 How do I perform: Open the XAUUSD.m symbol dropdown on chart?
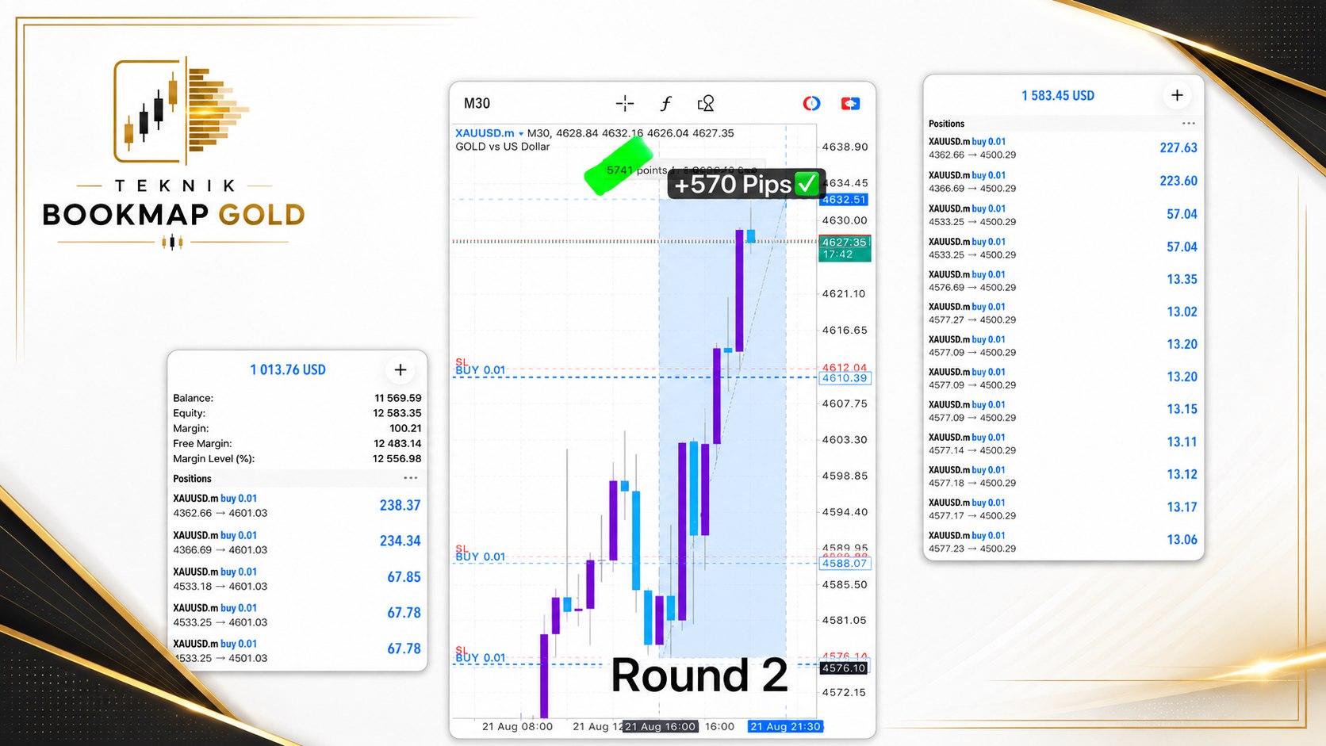(x=489, y=133)
